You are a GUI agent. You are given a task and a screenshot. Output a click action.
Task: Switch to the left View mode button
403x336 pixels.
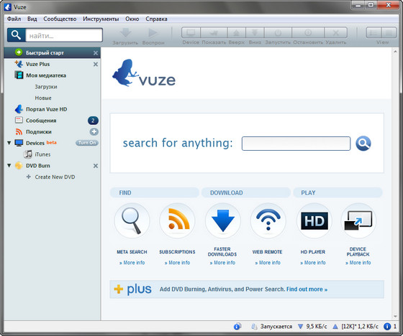(x=373, y=33)
